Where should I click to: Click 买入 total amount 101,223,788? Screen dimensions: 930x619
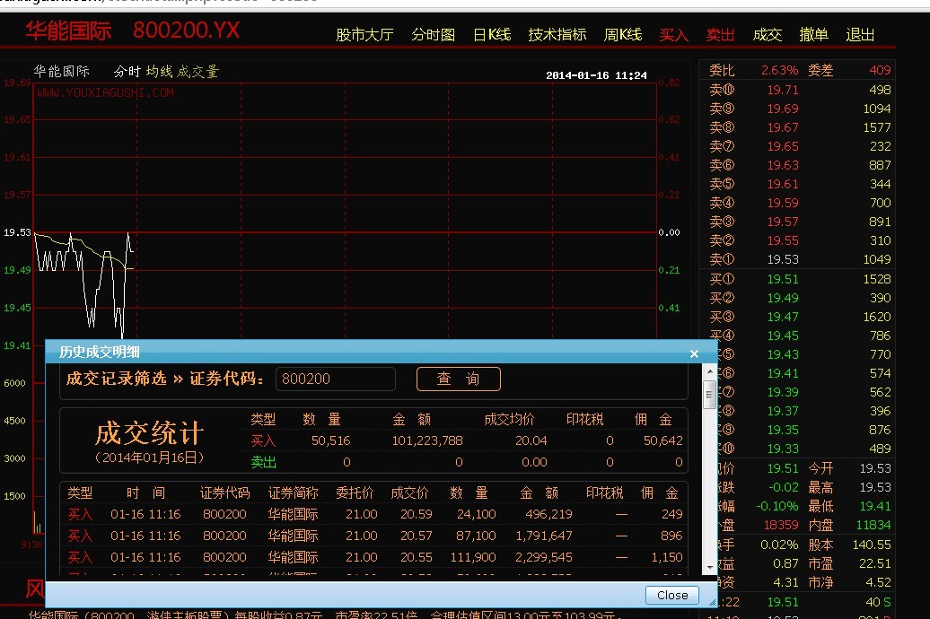427,440
